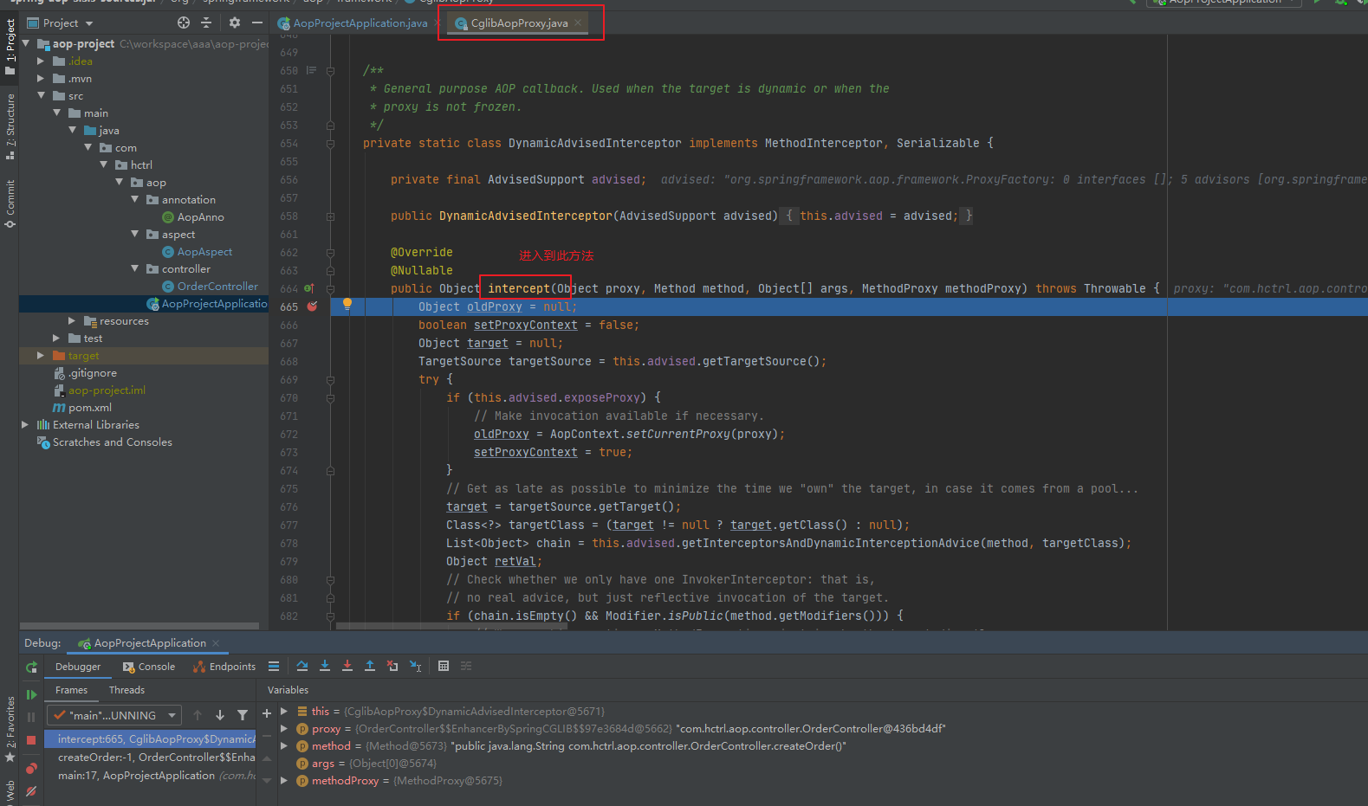Viewport: 1368px width, 806px height.
Task: Open the "main" thread selector dropdown
Action: 114,715
